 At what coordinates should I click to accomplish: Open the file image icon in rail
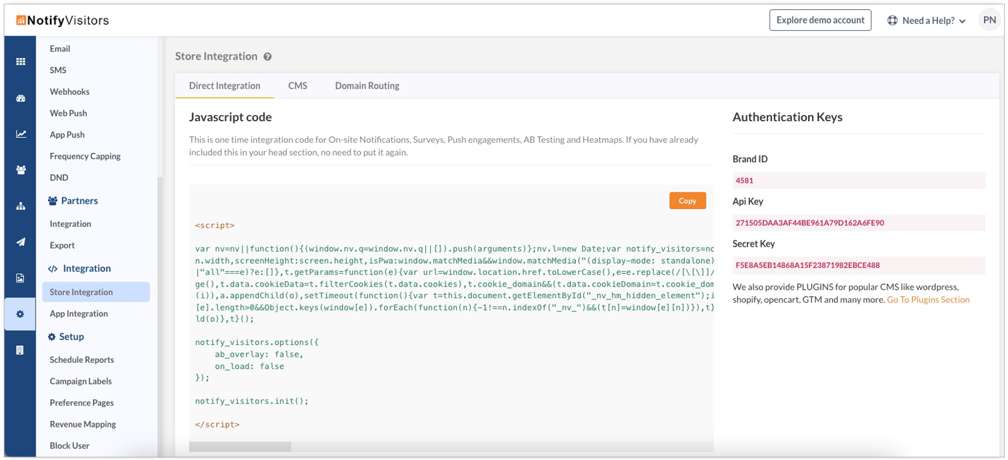(x=20, y=278)
